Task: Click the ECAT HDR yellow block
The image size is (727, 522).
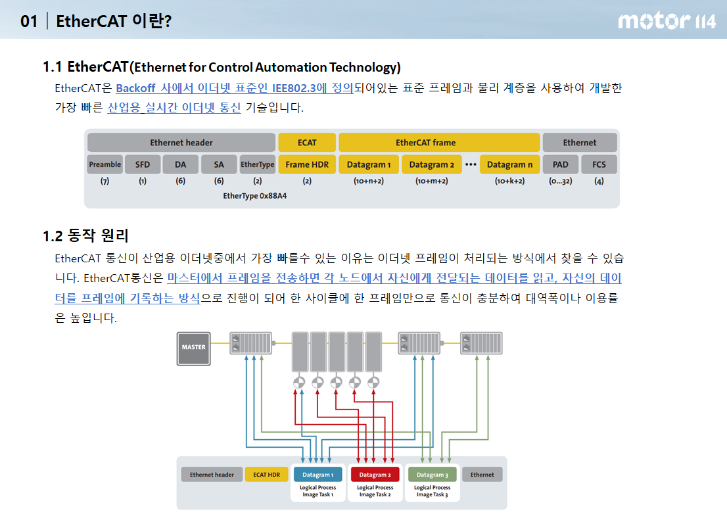Action: point(267,475)
